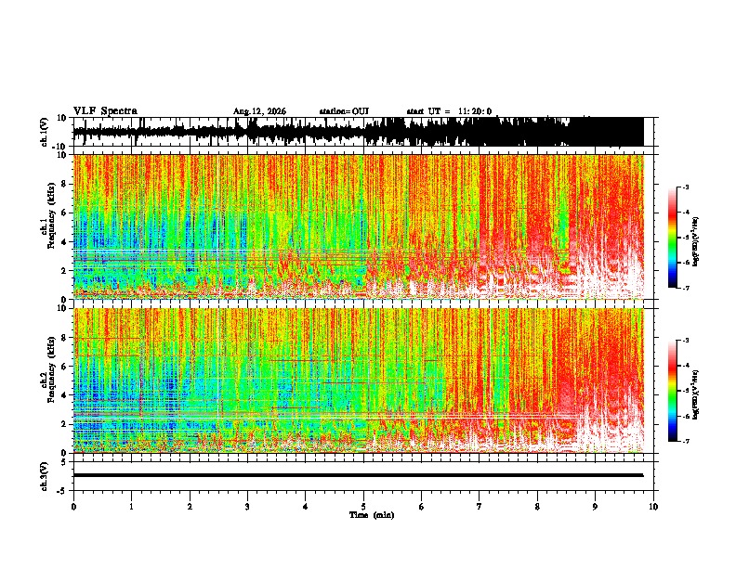Click the black trace in ch.3(V) panel
The width and height of the screenshot is (736, 568).
(358, 475)
